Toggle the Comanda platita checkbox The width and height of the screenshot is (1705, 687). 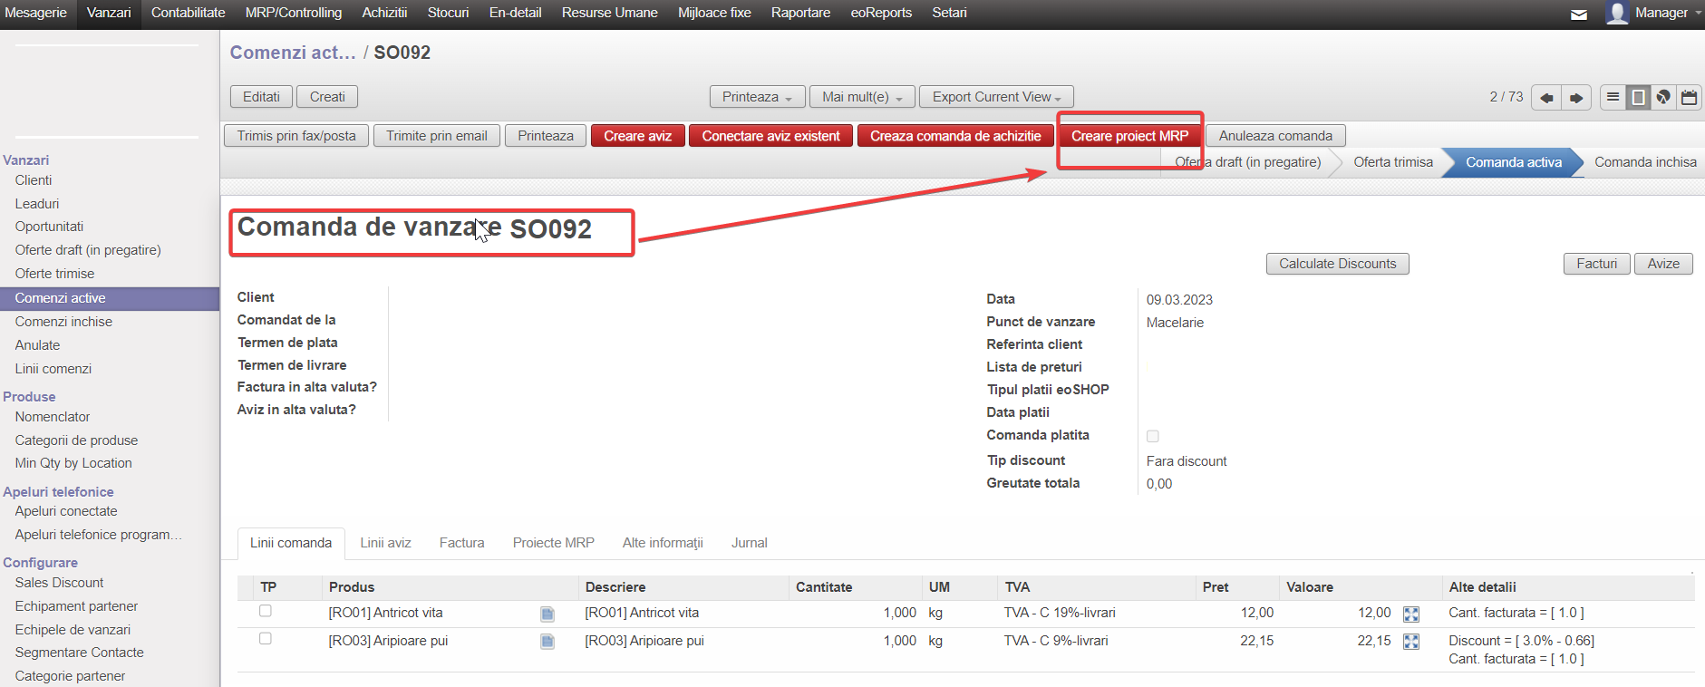pos(1153,436)
